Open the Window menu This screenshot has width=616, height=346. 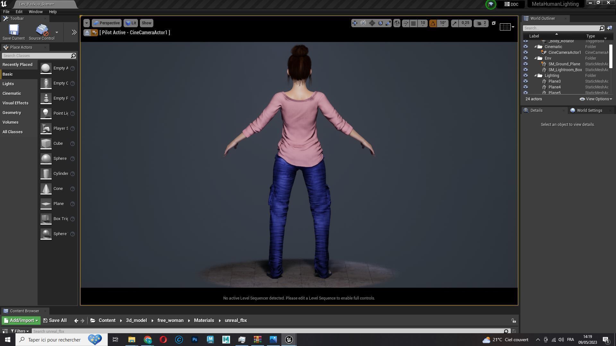tap(35, 12)
